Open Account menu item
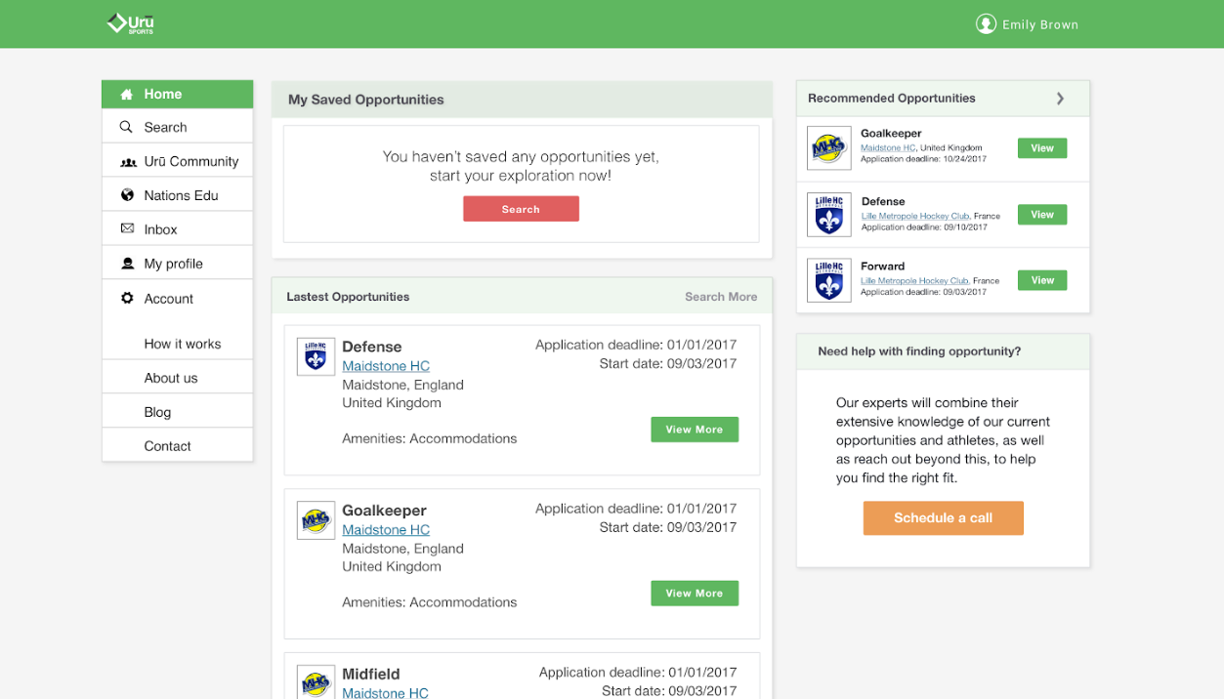This screenshot has height=699, width=1224. click(x=178, y=299)
